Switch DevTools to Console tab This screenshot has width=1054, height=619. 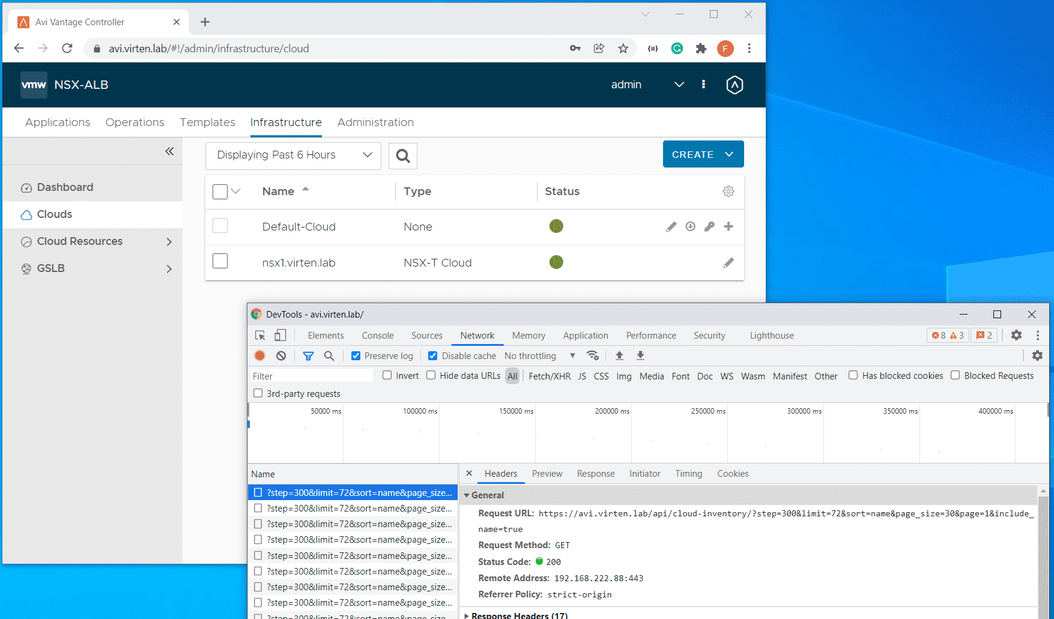378,336
